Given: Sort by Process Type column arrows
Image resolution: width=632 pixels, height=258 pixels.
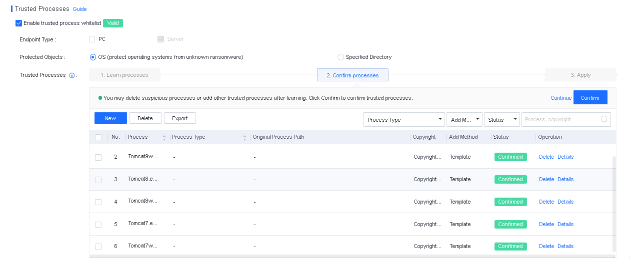Looking at the screenshot, I should [x=245, y=137].
